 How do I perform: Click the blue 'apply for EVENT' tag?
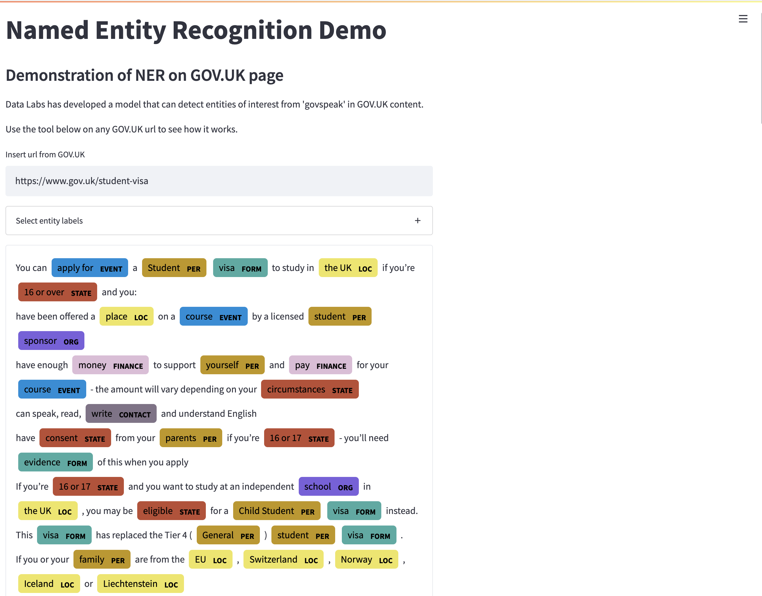[x=90, y=268]
